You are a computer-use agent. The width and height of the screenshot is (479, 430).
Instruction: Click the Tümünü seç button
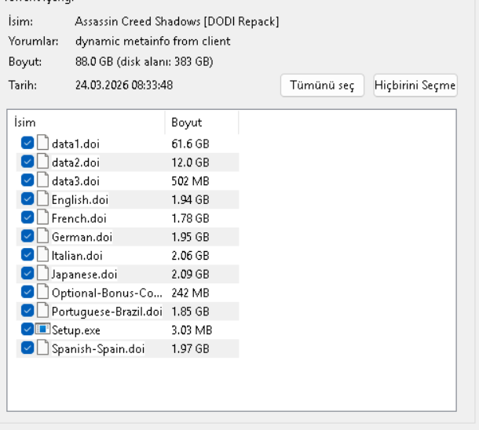(x=322, y=86)
